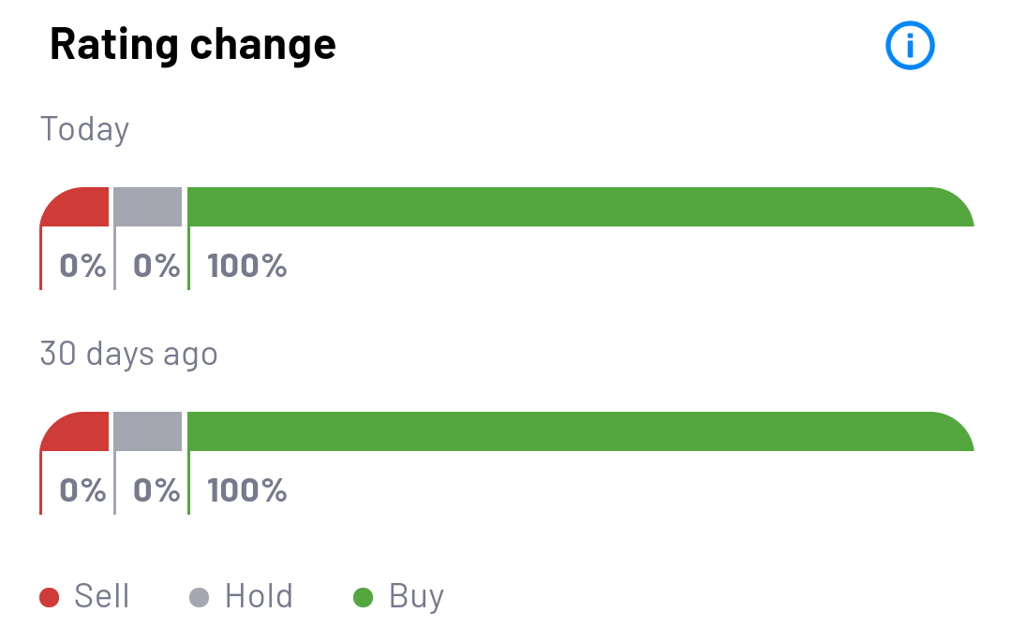Click the green Buy legend dot
This screenshot has height=642, width=1012.
point(364,597)
